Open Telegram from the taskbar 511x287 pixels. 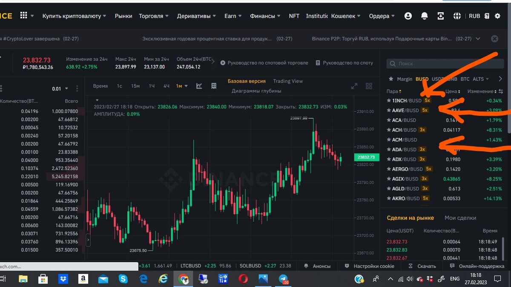click(x=283, y=279)
